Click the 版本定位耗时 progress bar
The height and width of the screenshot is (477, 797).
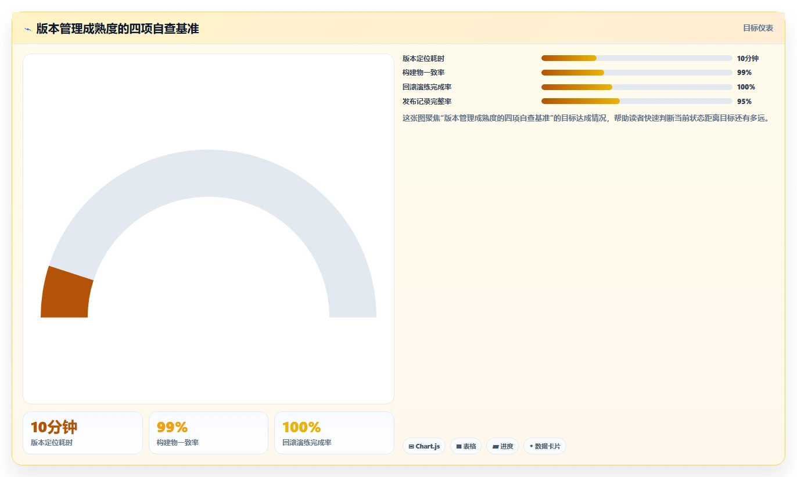(x=637, y=58)
